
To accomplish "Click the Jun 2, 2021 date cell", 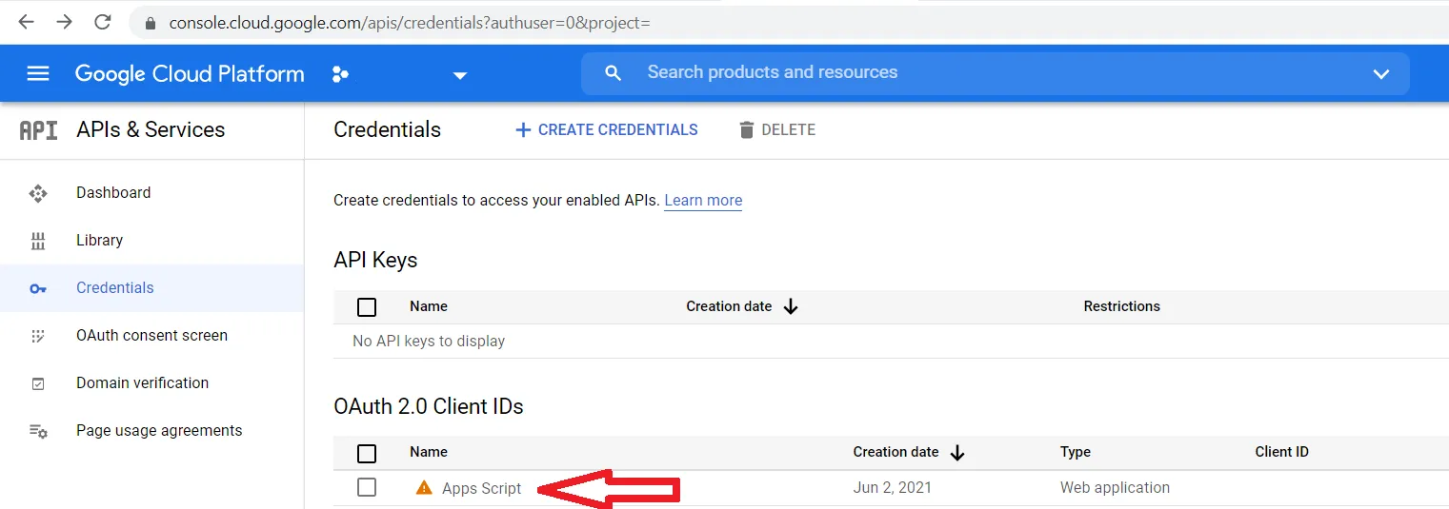I will pos(893,487).
